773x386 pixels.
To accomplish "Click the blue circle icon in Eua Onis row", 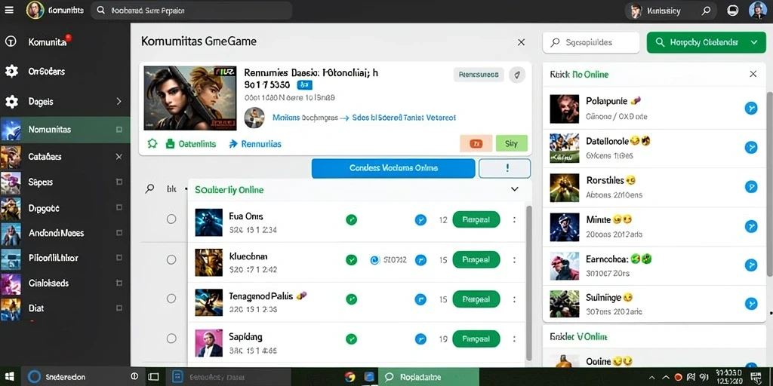I will (x=420, y=220).
